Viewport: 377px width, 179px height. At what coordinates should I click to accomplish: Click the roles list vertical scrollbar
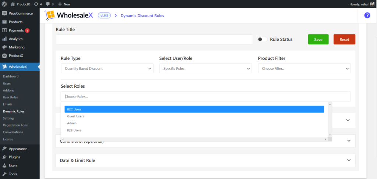330,120
